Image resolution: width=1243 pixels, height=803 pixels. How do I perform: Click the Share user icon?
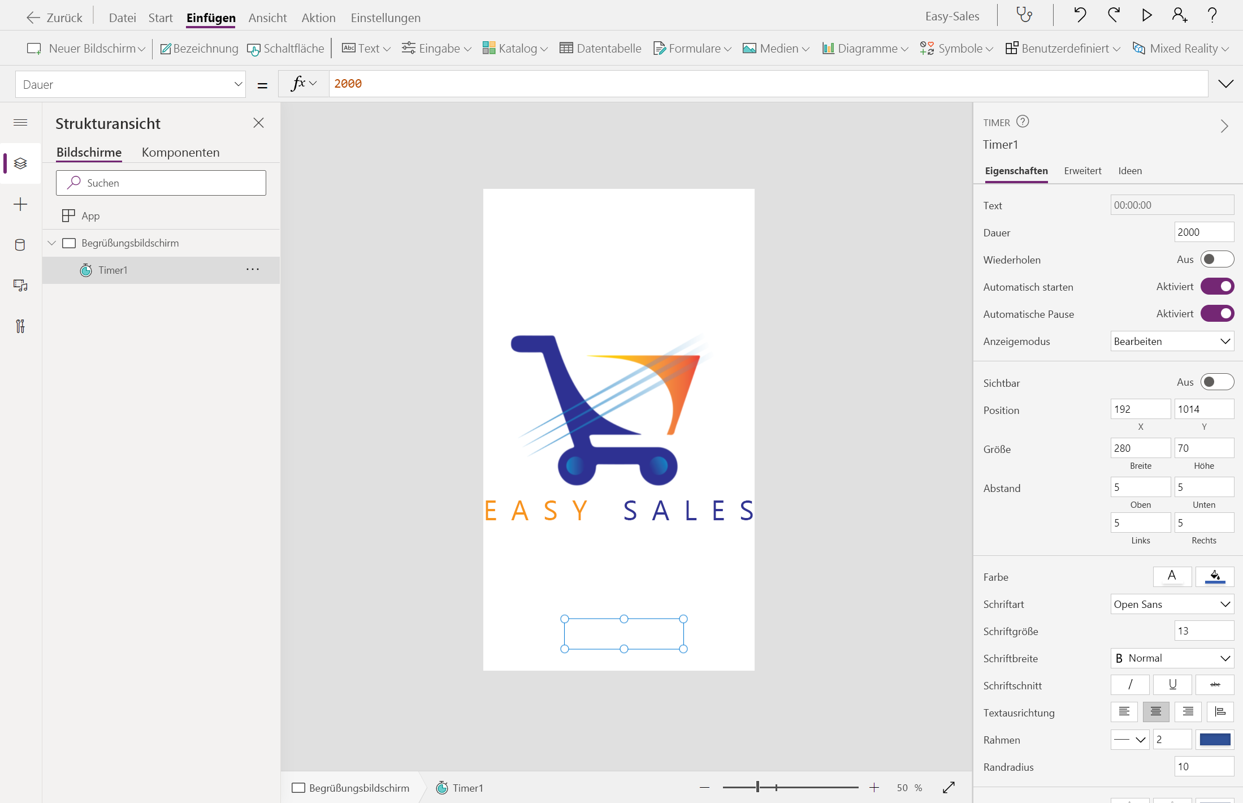click(x=1179, y=15)
